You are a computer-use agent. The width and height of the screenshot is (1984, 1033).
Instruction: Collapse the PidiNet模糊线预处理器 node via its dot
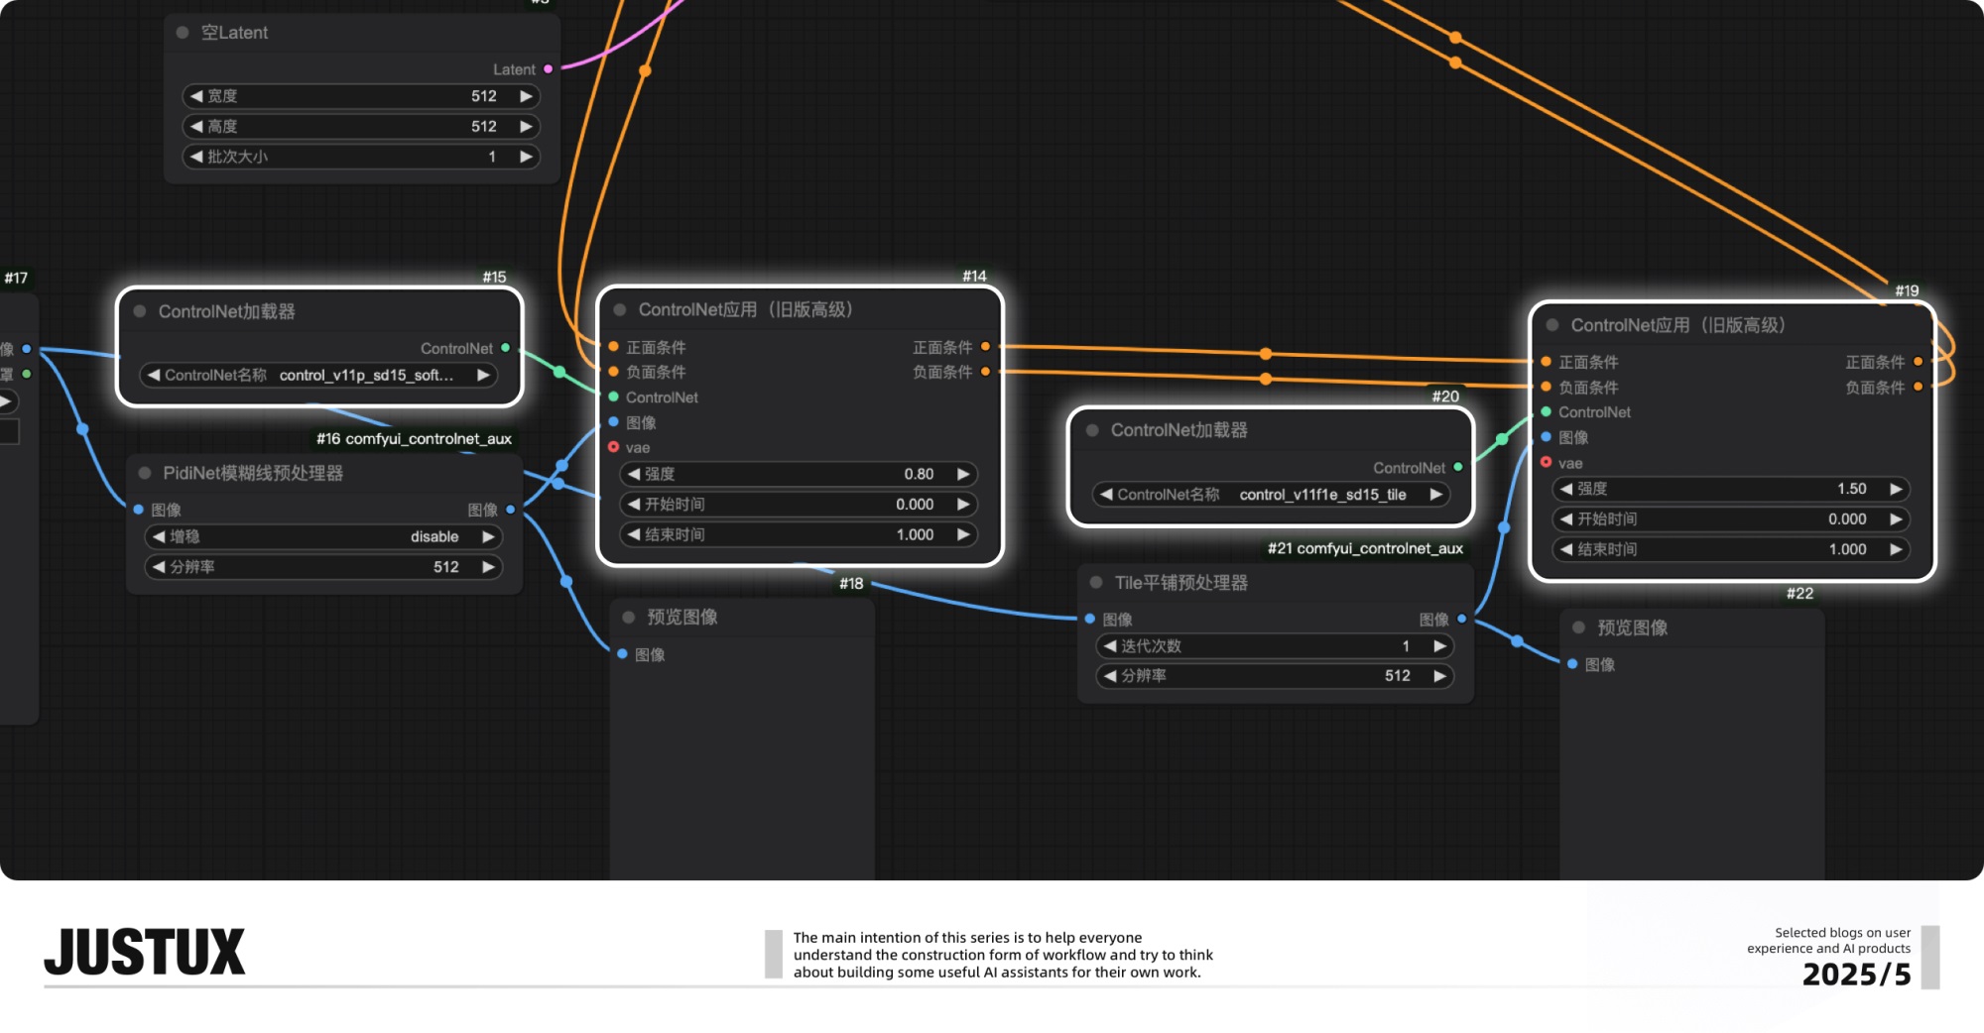point(145,474)
